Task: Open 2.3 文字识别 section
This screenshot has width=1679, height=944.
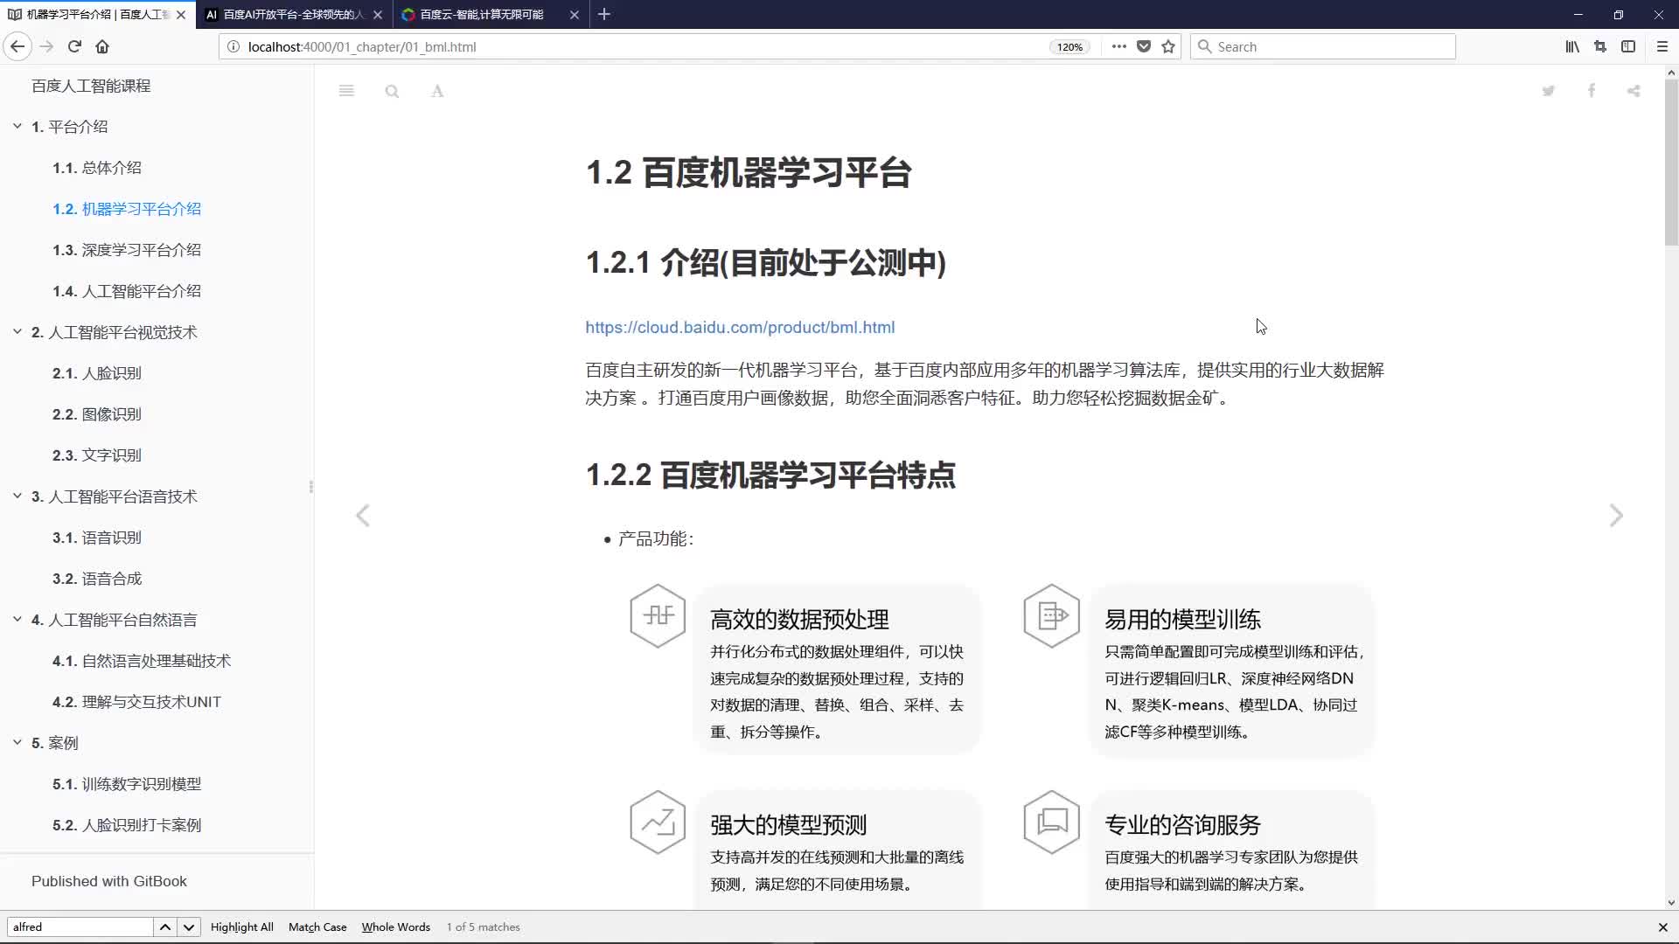Action: (96, 455)
